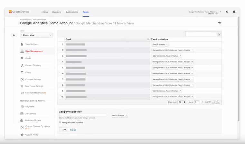Open row 3 Edit, Collaborate permissions dropdown

(x=166, y=56)
